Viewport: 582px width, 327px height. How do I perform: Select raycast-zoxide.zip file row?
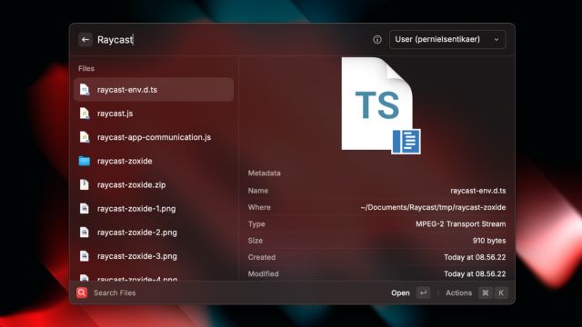point(154,184)
